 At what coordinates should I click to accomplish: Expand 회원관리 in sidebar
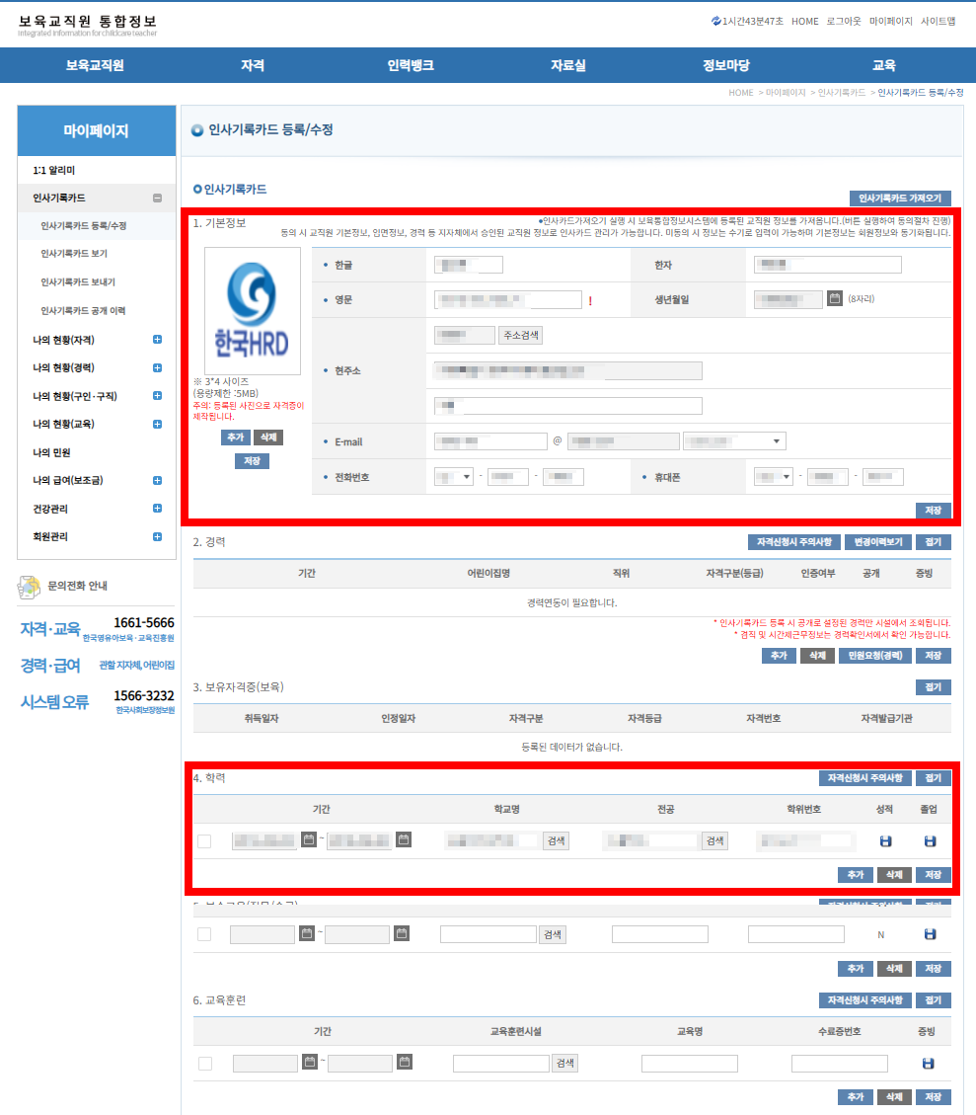tap(157, 536)
